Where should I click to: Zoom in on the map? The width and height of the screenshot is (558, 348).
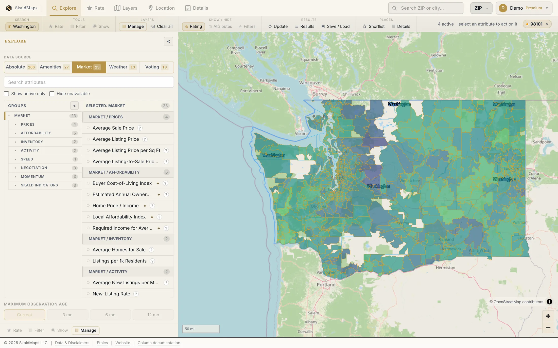click(x=548, y=316)
